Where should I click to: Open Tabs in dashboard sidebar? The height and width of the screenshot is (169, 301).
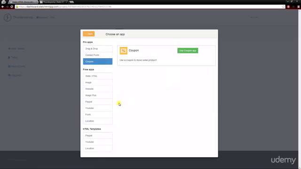tap(13, 57)
